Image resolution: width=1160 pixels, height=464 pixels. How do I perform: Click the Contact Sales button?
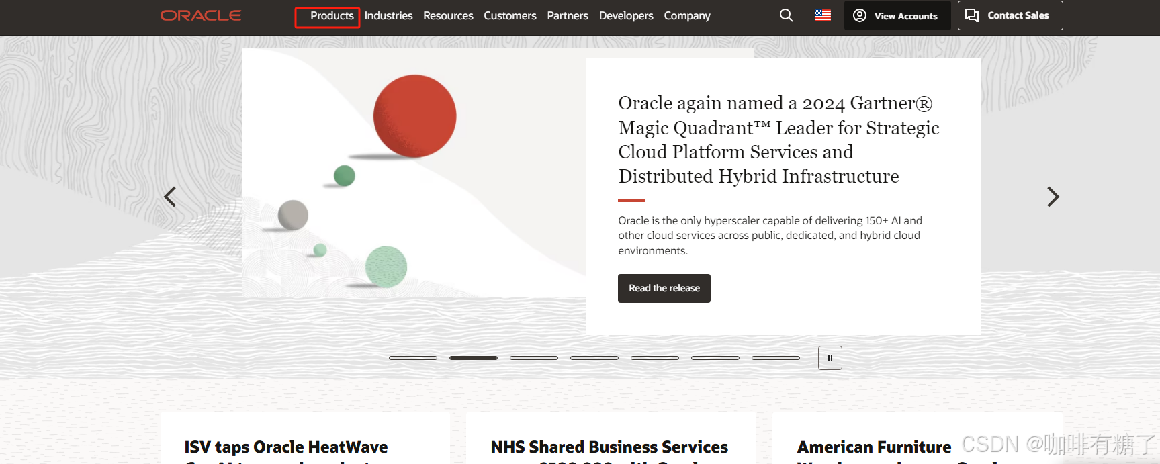coord(1010,15)
